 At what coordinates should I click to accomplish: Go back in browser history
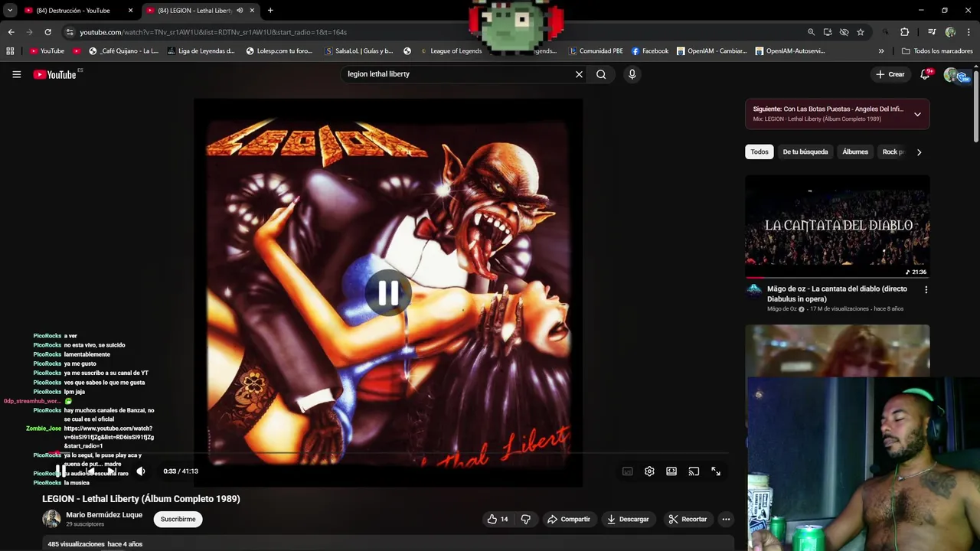[11, 32]
